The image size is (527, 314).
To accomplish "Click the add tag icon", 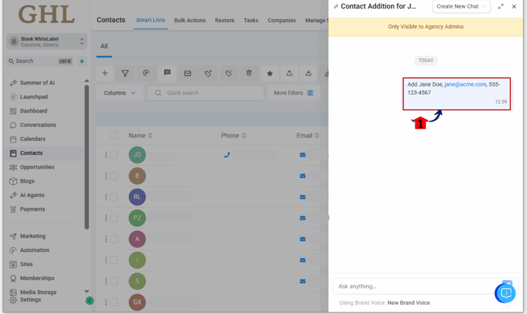I will coord(208,73).
